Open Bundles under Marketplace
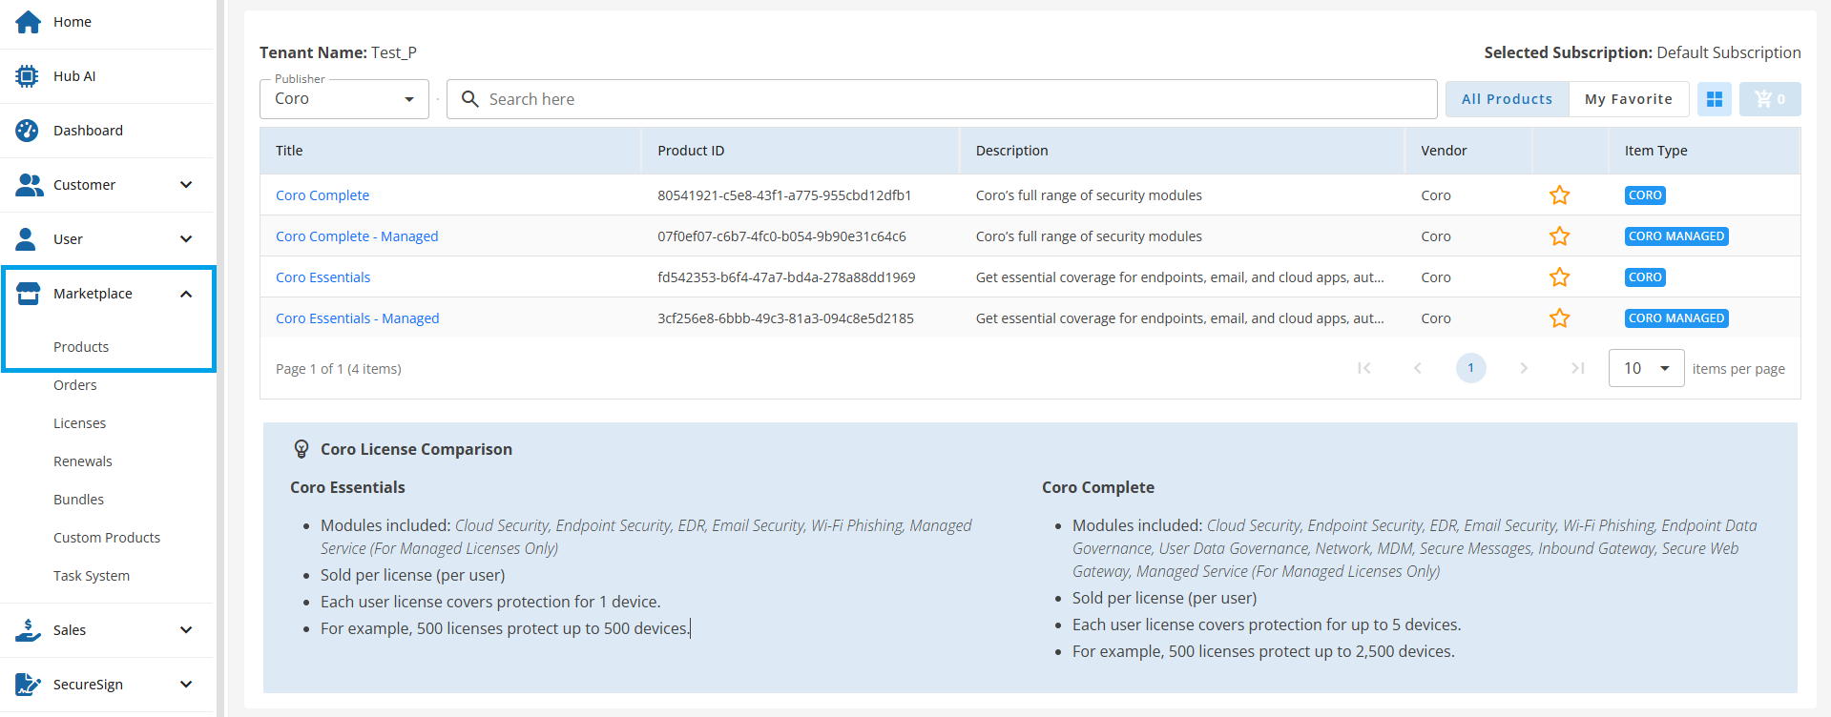The height and width of the screenshot is (717, 1831). click(x=78, y=500)
